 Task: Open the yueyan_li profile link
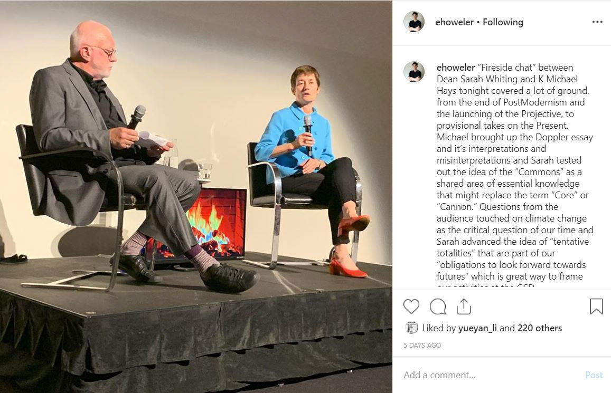click(477, 328)
